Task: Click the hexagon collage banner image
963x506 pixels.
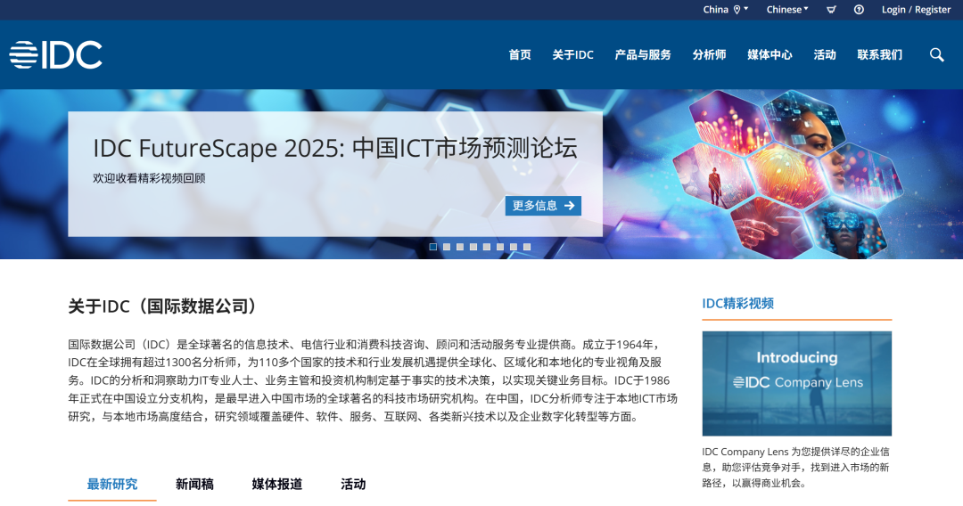Action: pos(789,174)
